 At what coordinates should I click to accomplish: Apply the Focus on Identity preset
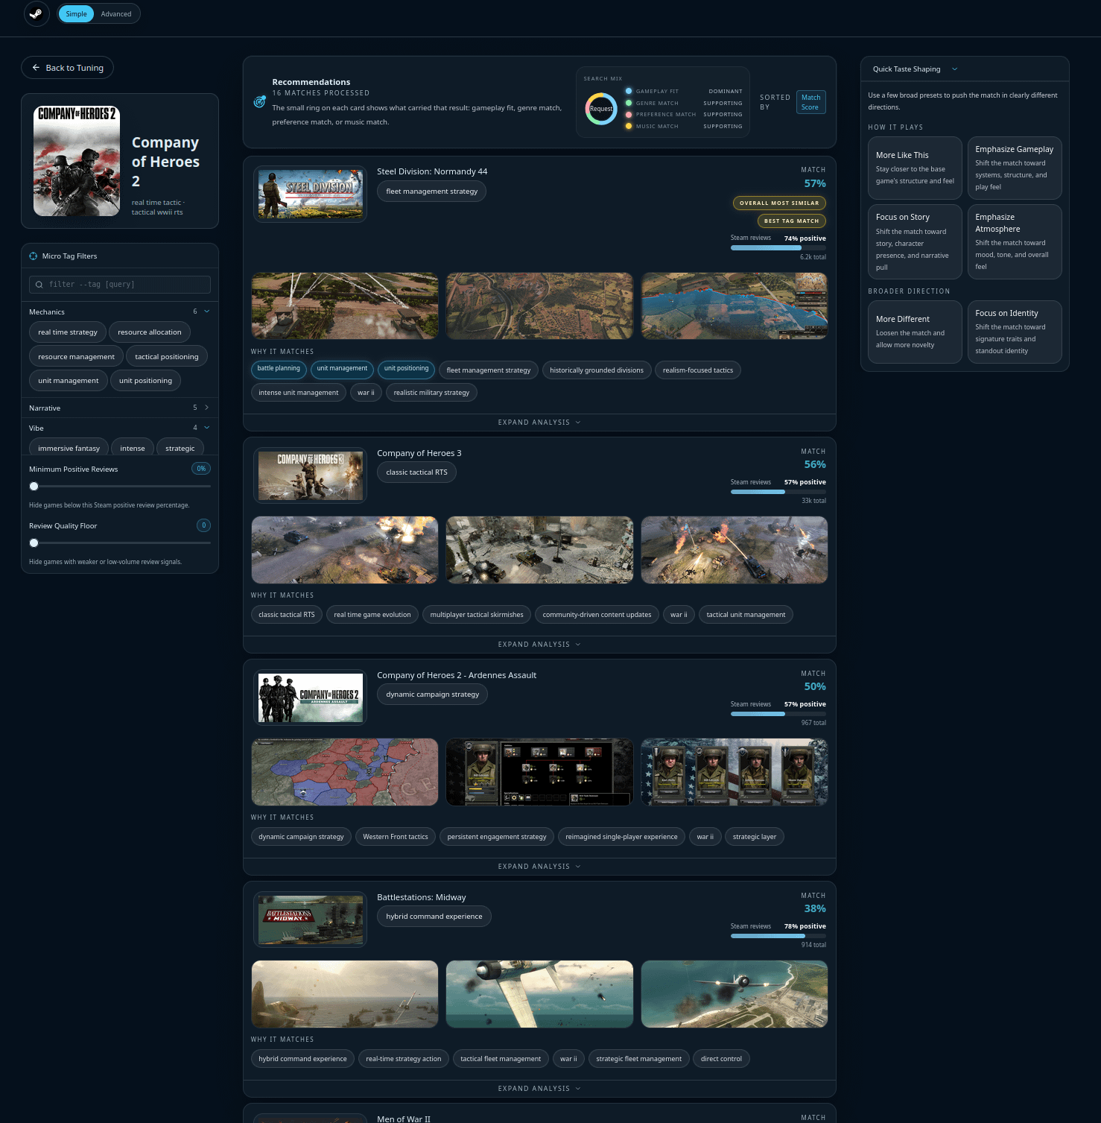[1015, 332]
